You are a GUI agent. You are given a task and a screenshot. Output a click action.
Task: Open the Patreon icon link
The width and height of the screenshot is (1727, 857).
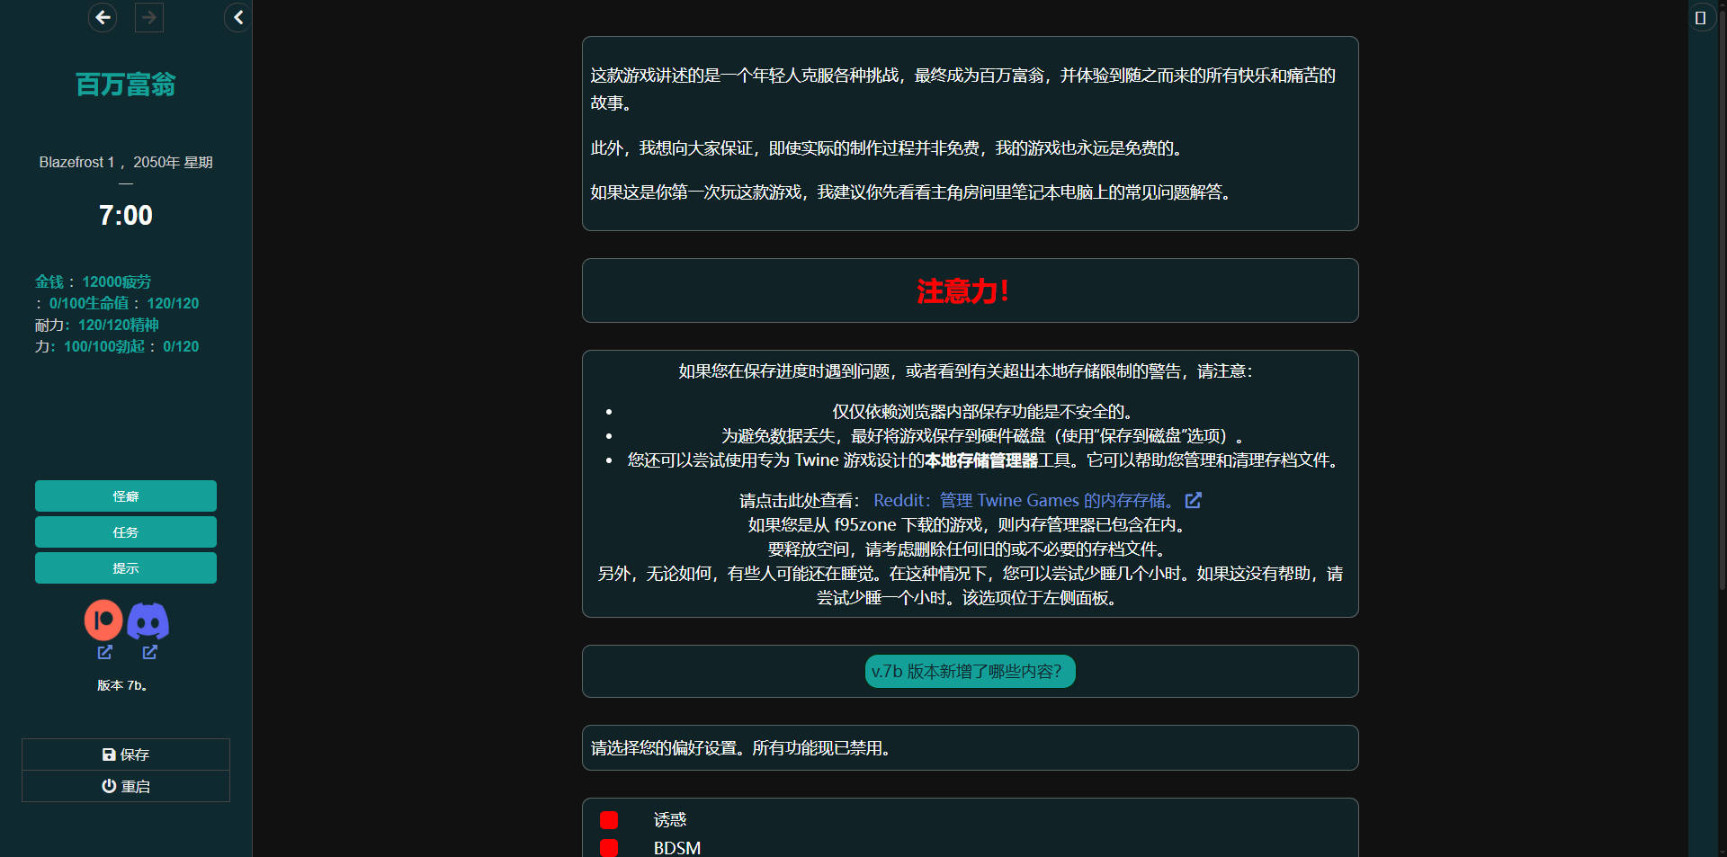103,620
